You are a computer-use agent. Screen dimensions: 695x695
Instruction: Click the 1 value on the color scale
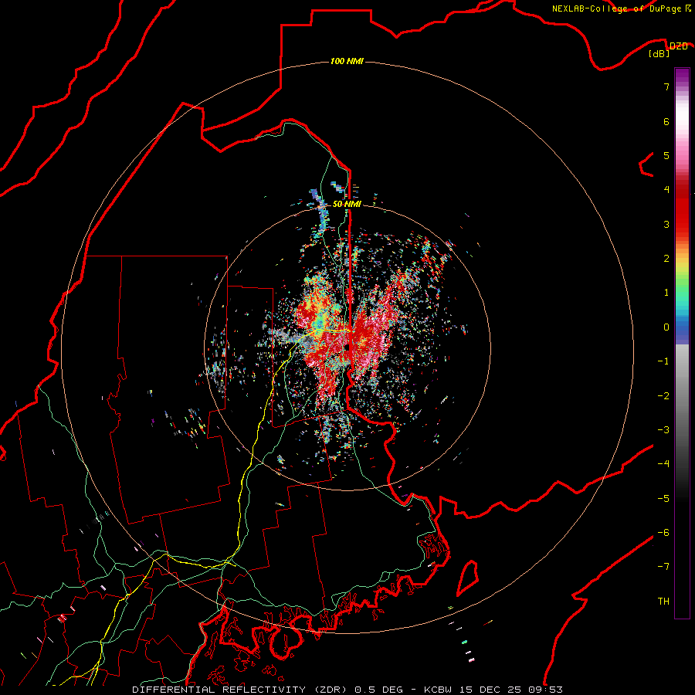[666, 293]
